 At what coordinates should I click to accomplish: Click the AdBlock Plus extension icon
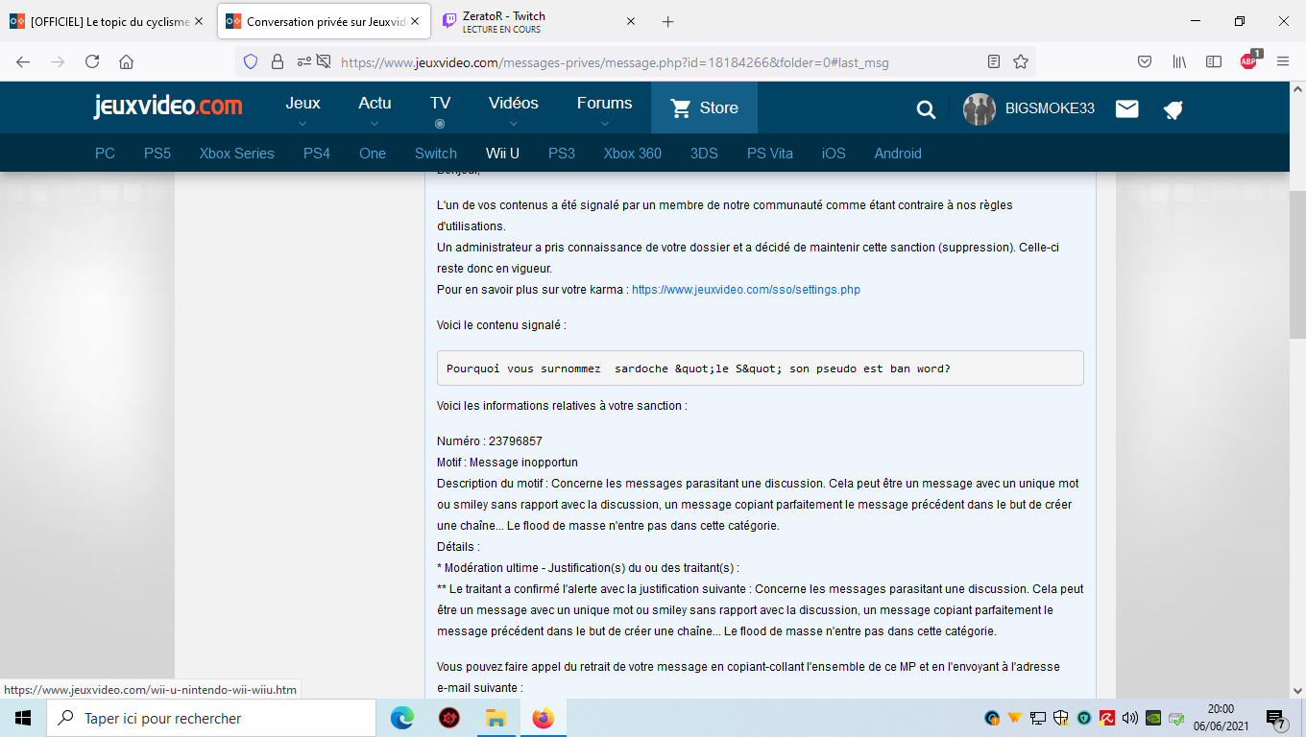tap(1248, 61)
